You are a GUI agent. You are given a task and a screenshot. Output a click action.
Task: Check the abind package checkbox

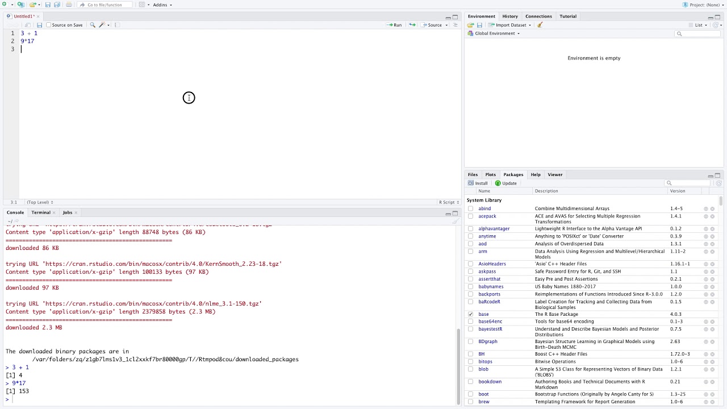[470, 208]
